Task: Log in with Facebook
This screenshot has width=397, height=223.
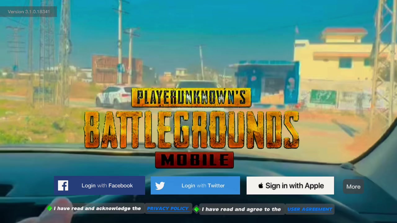Action: point(100,186)
